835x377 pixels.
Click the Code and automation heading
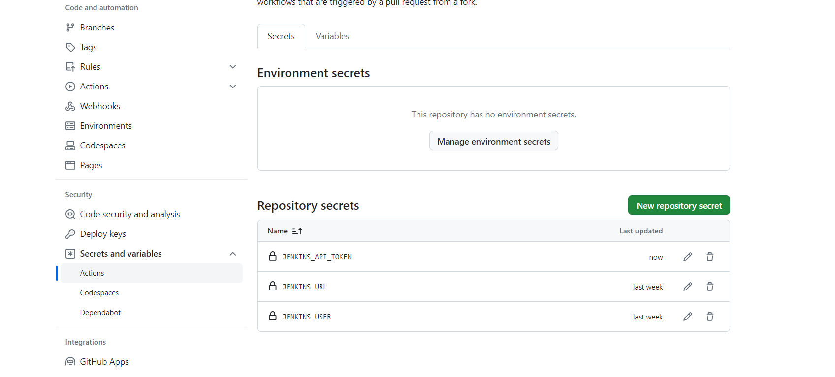pyautogui.click(x=101, y=8)
